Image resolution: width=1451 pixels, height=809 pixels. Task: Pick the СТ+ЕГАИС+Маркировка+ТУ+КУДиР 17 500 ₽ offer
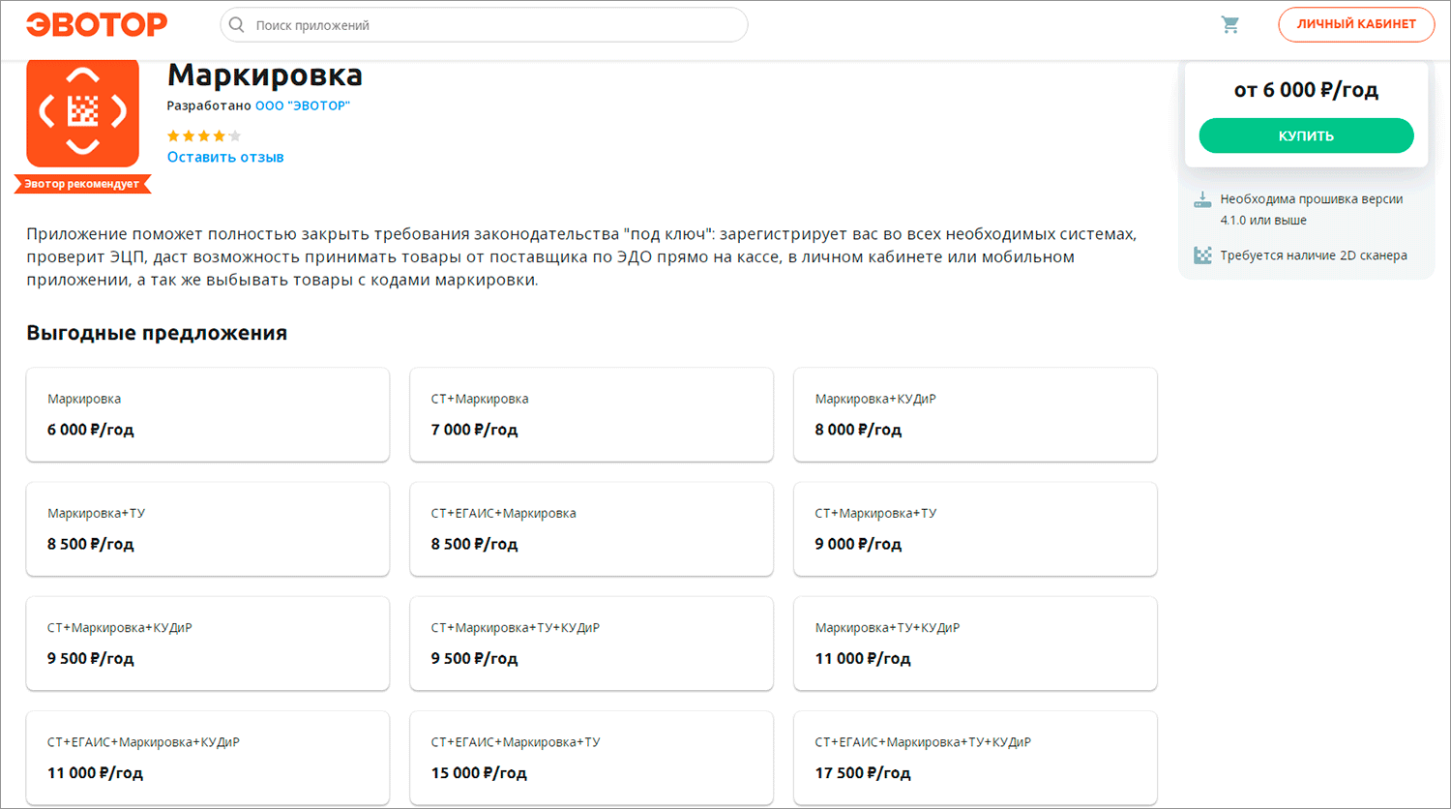[x=975, y=758]
